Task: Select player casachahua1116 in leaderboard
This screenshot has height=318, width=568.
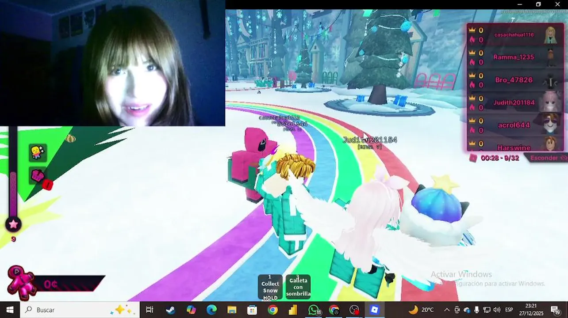Action: (514, 34)
